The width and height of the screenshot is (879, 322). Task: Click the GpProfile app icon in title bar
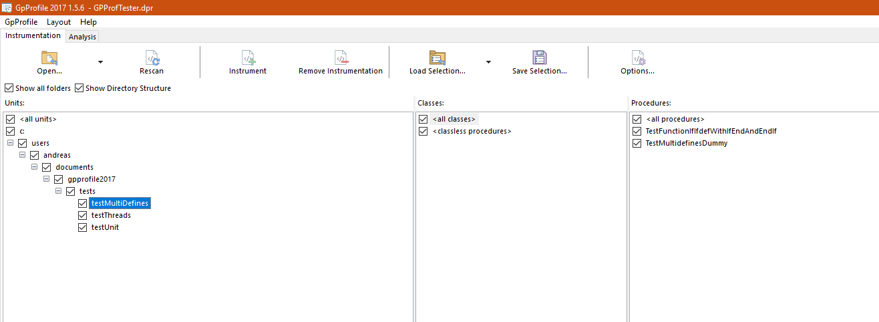(x=7, y=7)
